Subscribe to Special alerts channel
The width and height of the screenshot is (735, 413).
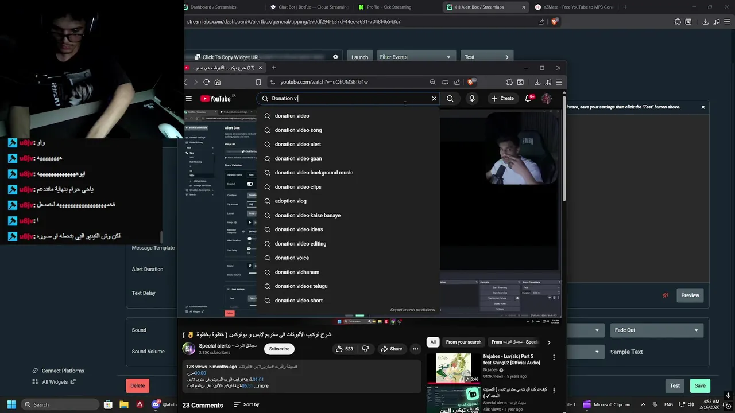[x=279, y=349]
